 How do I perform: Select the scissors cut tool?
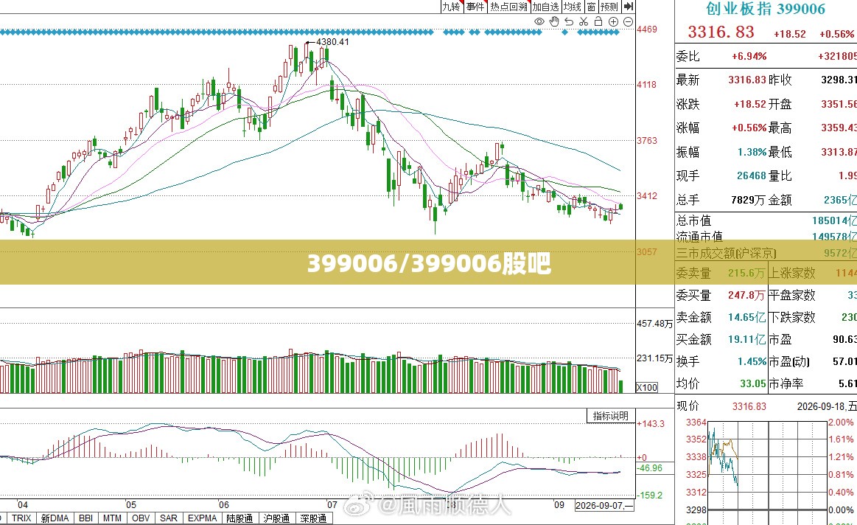[x=584, y=21]
